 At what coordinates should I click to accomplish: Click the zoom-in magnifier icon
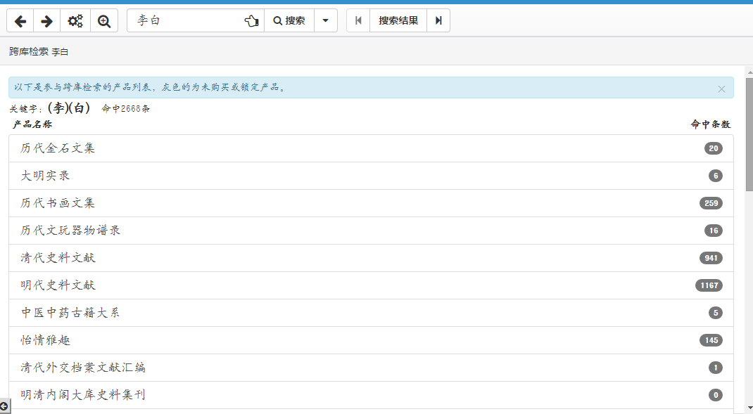104,21
